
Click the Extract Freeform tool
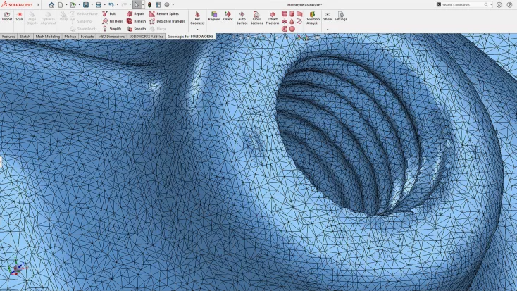pyautogui.click(x=272, y=18)
